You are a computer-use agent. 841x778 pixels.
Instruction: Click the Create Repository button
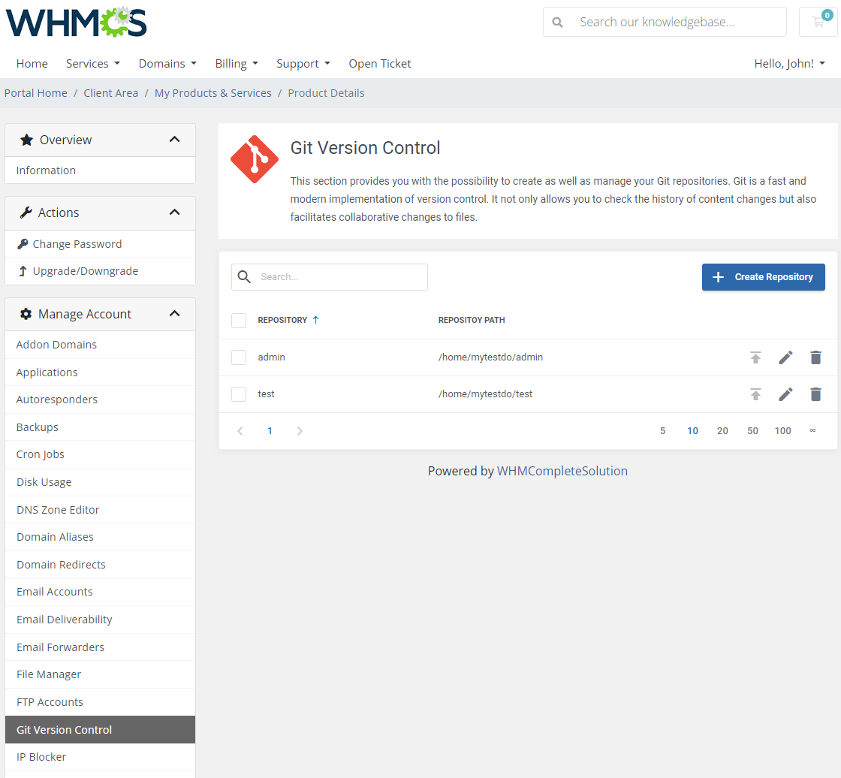tap(763, 277)
